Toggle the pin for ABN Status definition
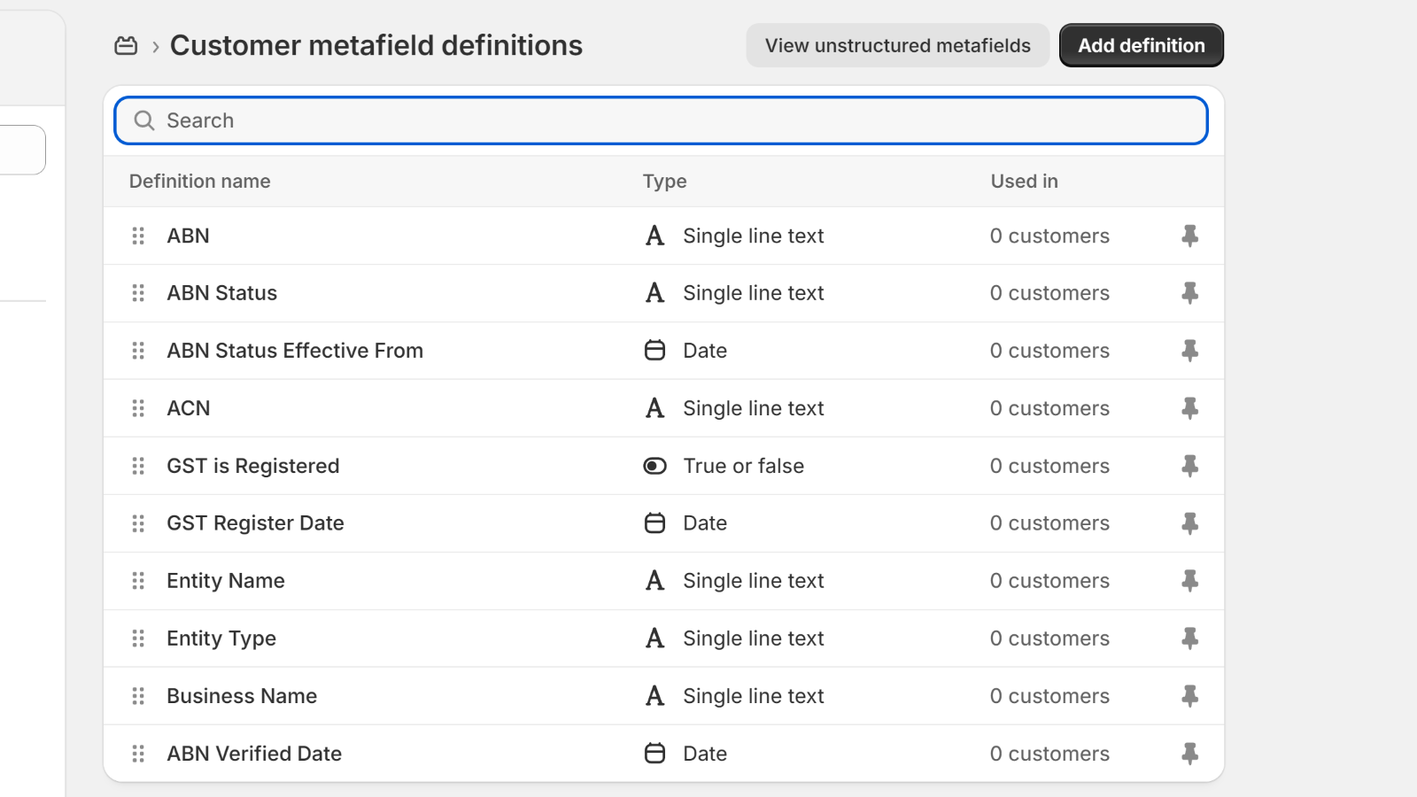 (1190, 293)
